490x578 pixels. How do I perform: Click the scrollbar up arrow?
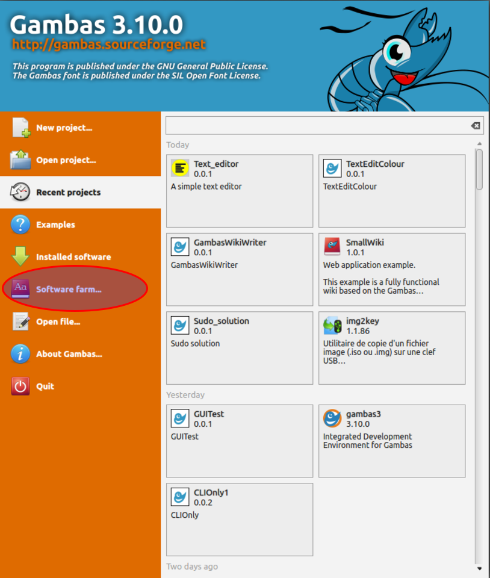pyautogui.click(x=479, y=144)
